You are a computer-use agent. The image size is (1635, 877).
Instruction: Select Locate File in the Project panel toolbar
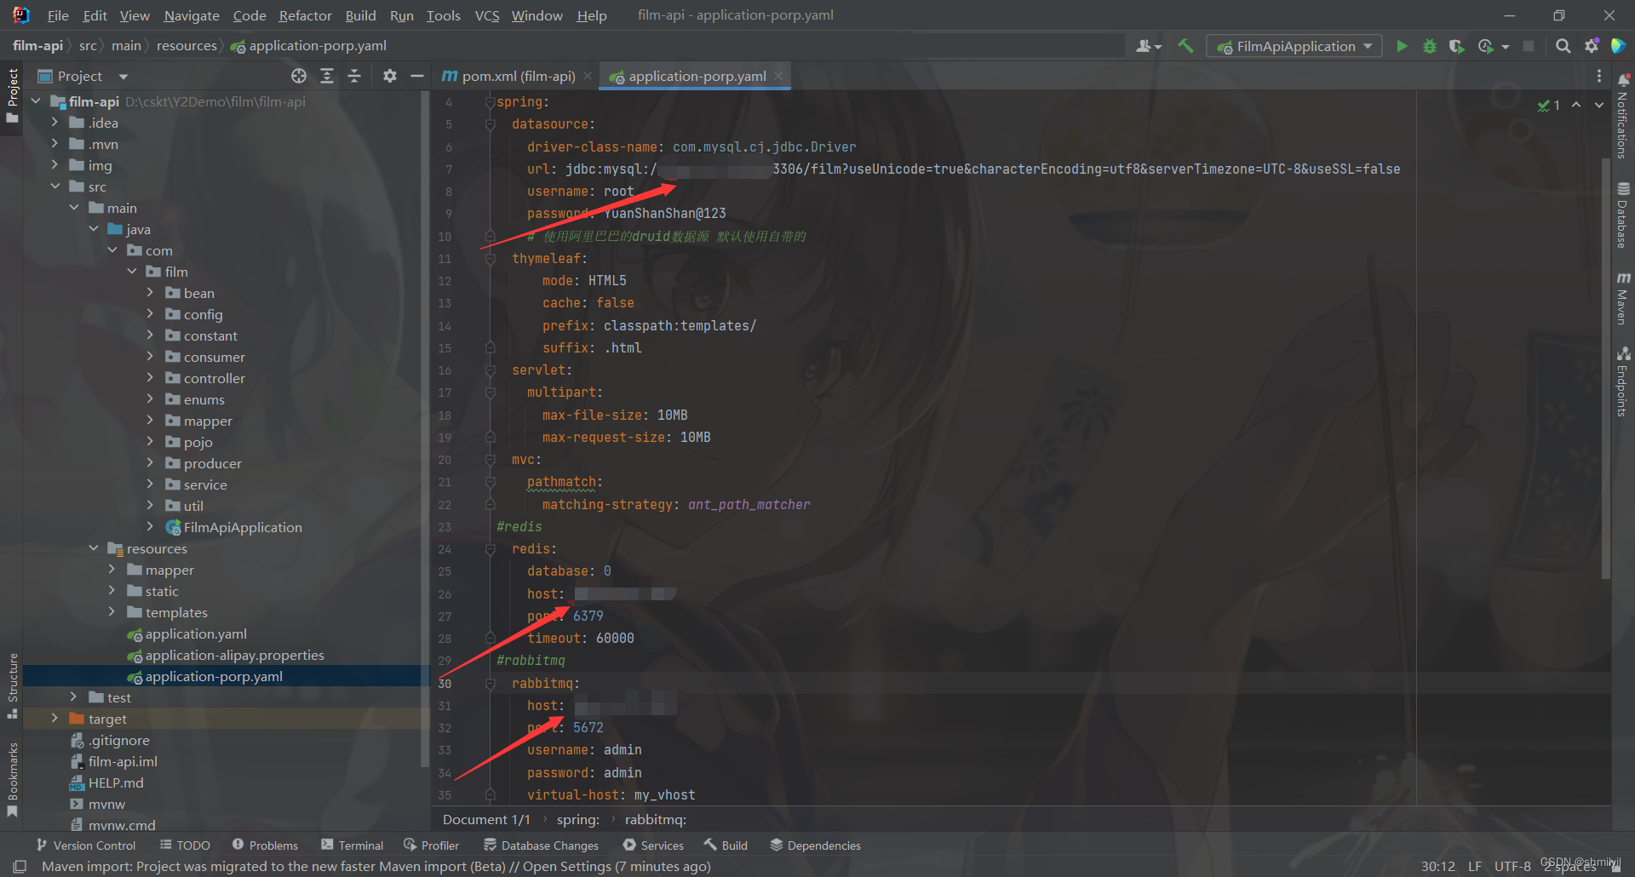point(298,76)
